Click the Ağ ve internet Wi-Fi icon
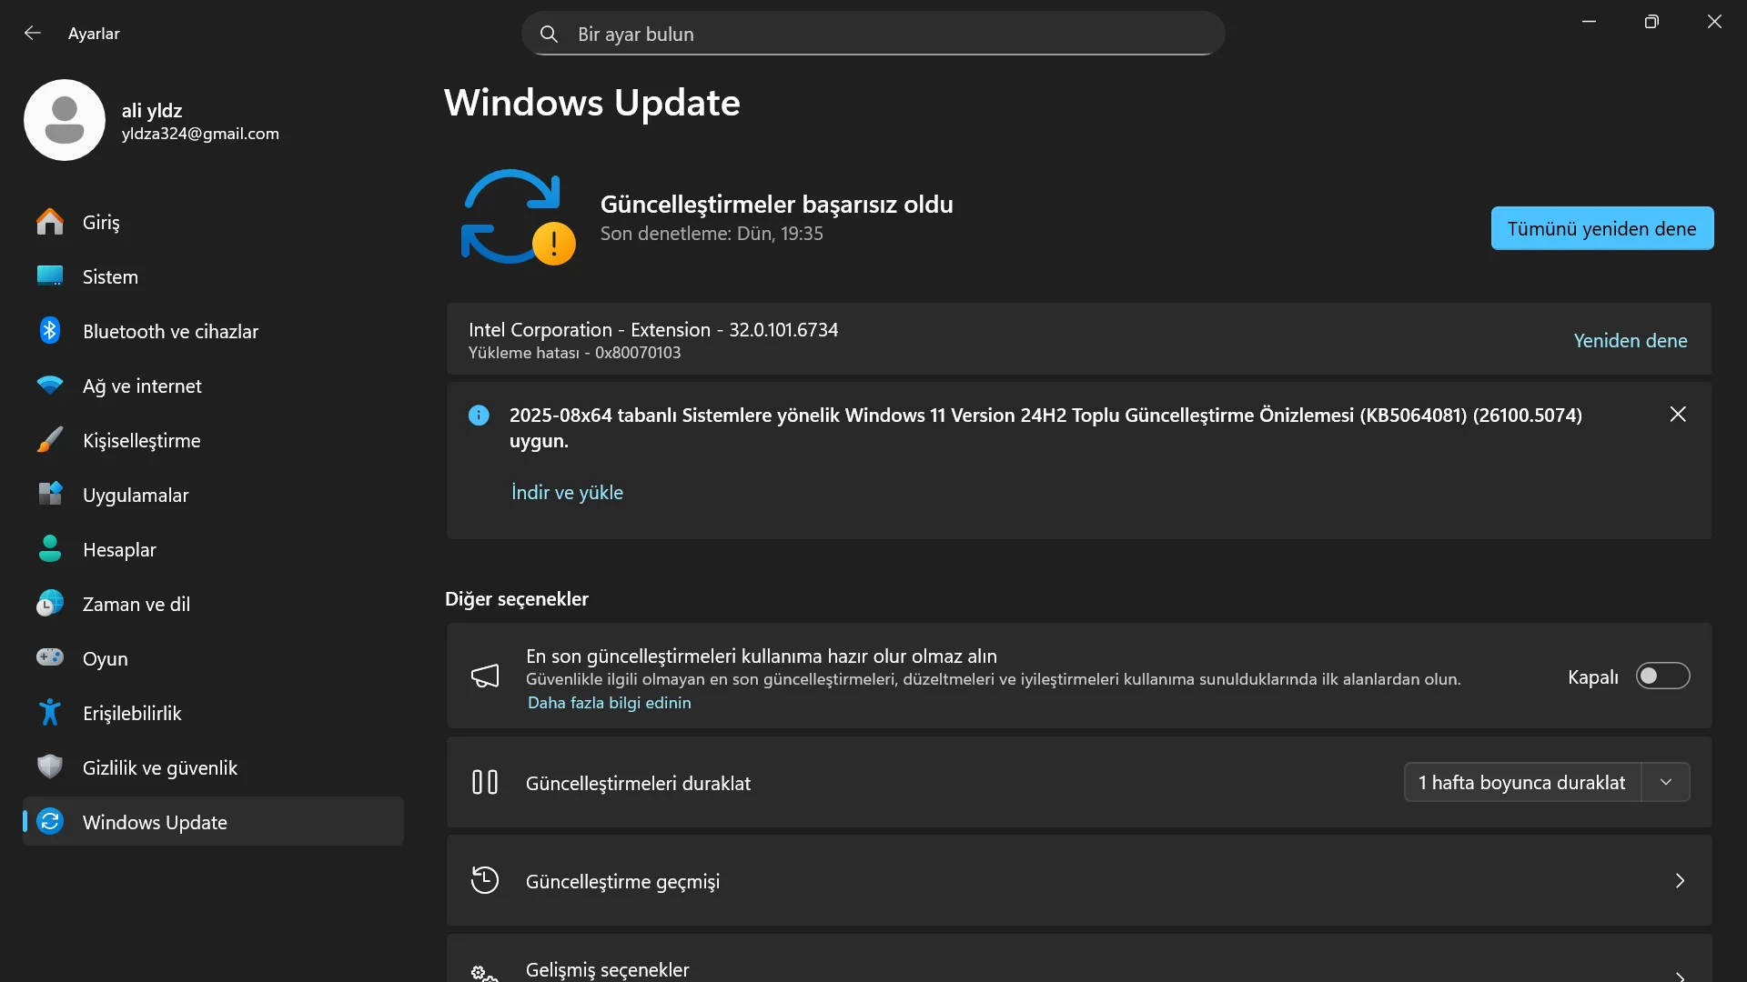The width and height of the screenshot is (1747, 982). 50,386
